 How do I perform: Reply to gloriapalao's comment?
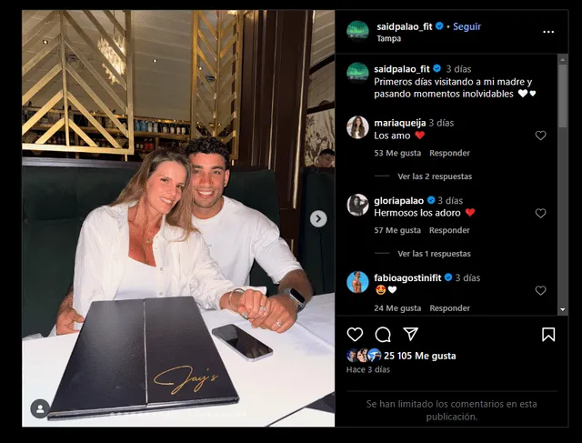point(449,230)
